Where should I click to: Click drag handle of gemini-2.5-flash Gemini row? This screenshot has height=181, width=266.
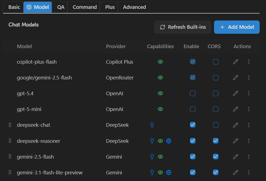tap(10, 156)
